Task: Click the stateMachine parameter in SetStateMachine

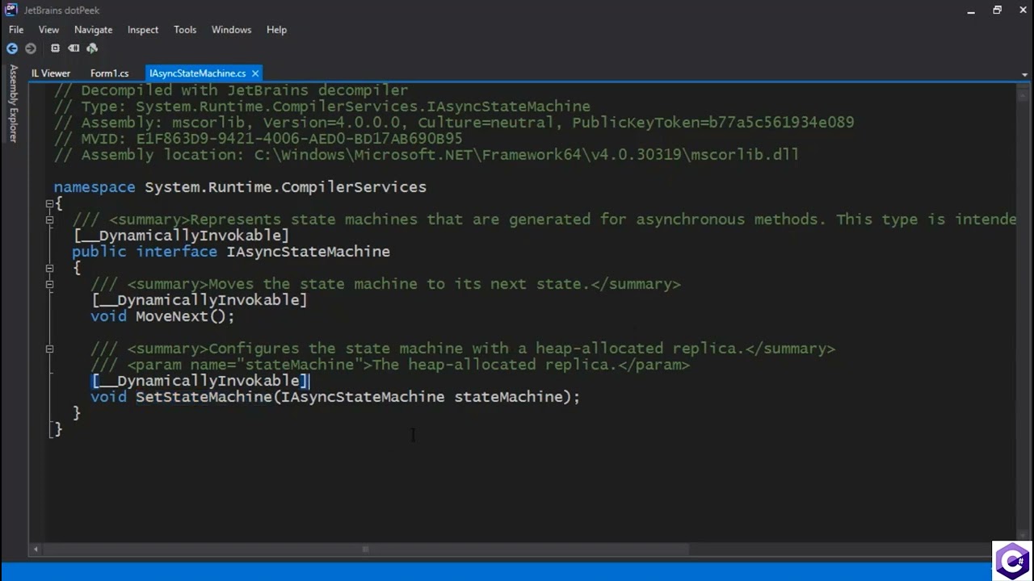Action: [x=508, y=397]
